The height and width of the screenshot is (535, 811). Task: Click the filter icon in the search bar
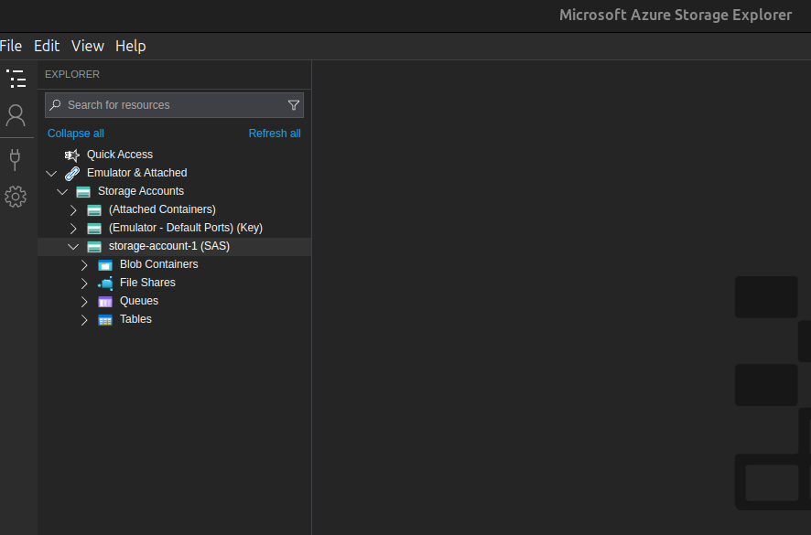coord(294,104)
